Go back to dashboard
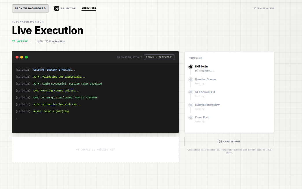 30,8
